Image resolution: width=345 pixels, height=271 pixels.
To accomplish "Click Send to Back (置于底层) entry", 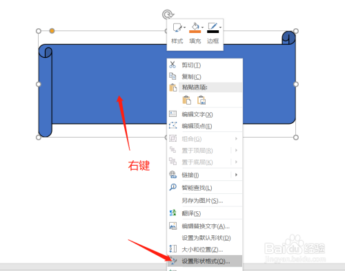I will [205, 162].
